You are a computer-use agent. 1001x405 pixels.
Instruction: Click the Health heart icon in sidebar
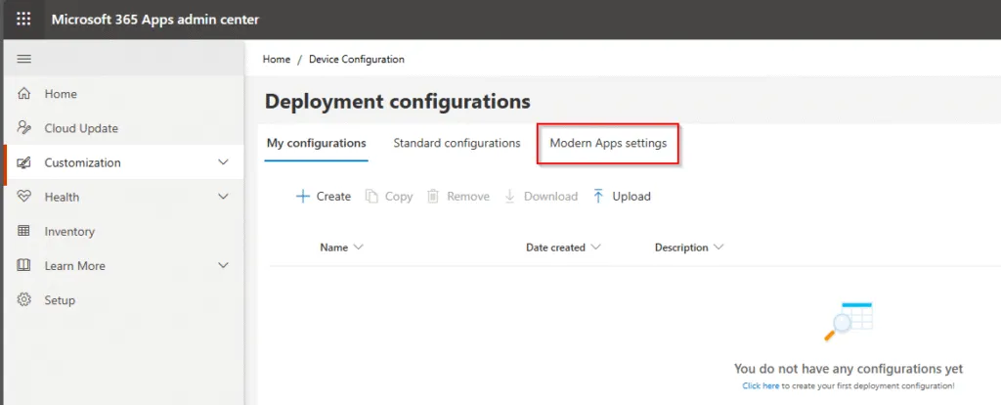(23, 197)
